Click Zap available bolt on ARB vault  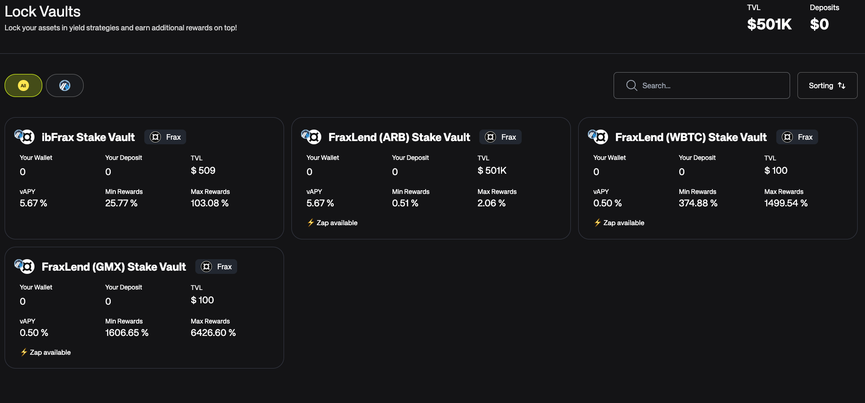[x=311, y=223]
